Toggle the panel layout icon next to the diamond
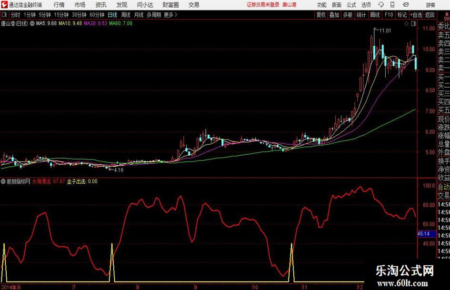The image size is (450, 290). [413, 24]
